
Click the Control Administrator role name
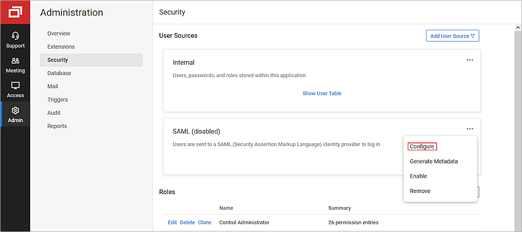(244, 222)
